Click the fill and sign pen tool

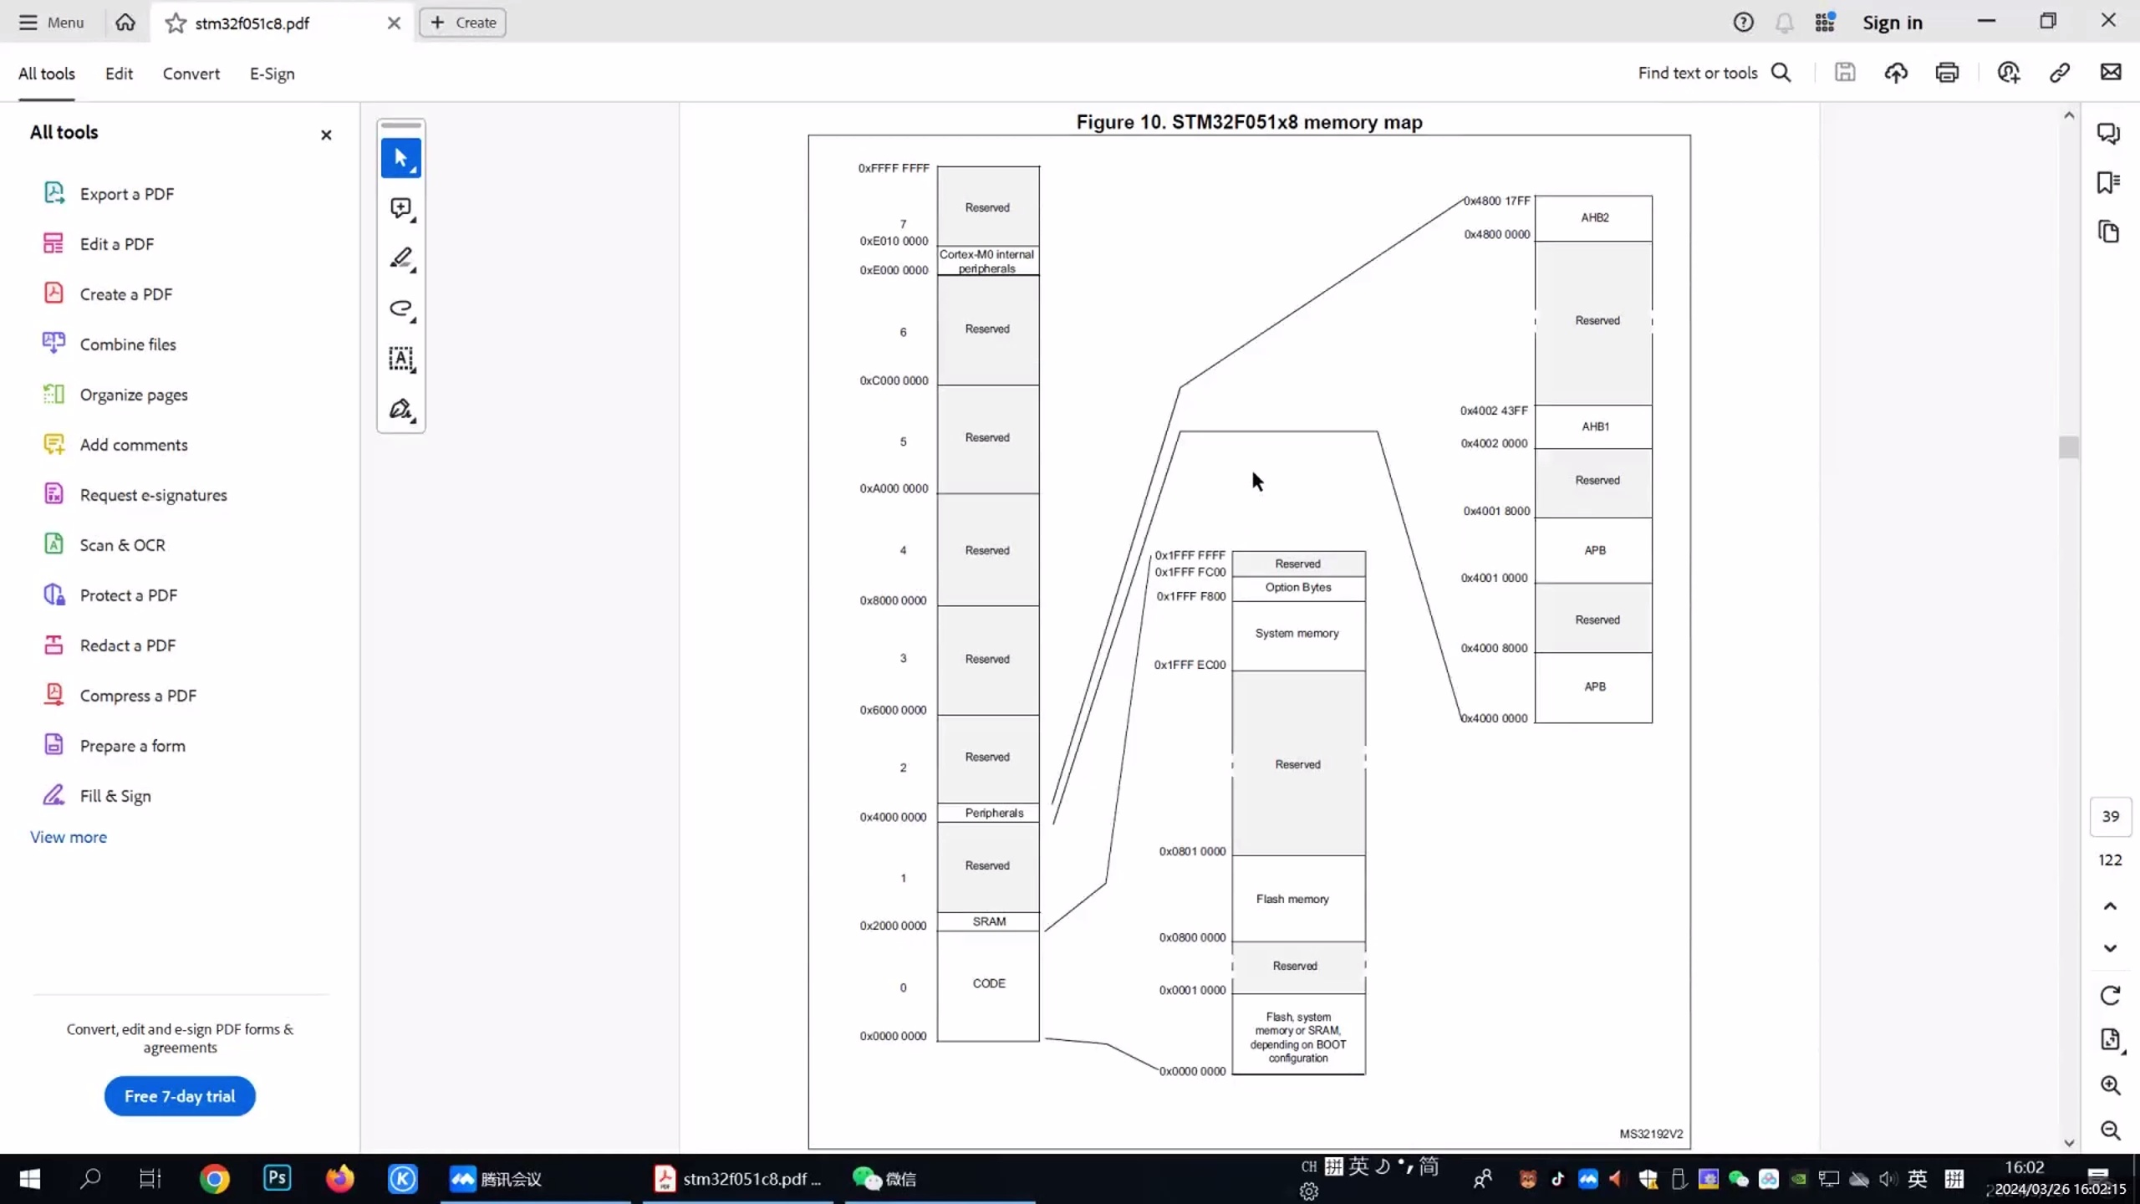pyautogui.click(x=400, y=409)
